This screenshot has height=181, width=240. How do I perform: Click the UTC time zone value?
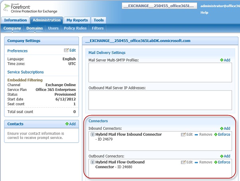(72, 64)
